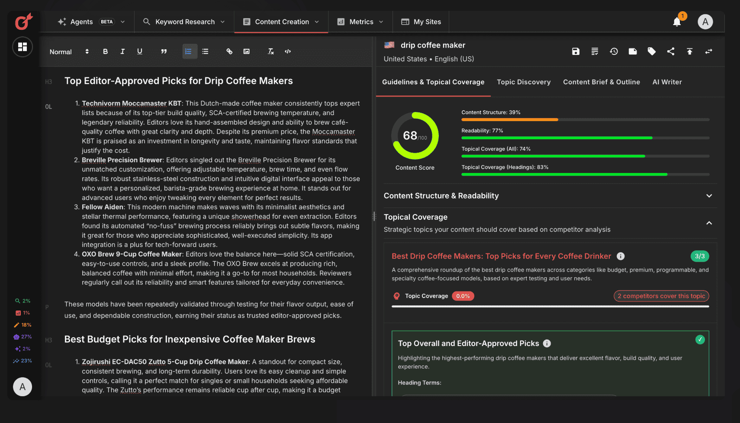Click the share icon
This screenshot has width=740, height=423.
click(671, 51)
